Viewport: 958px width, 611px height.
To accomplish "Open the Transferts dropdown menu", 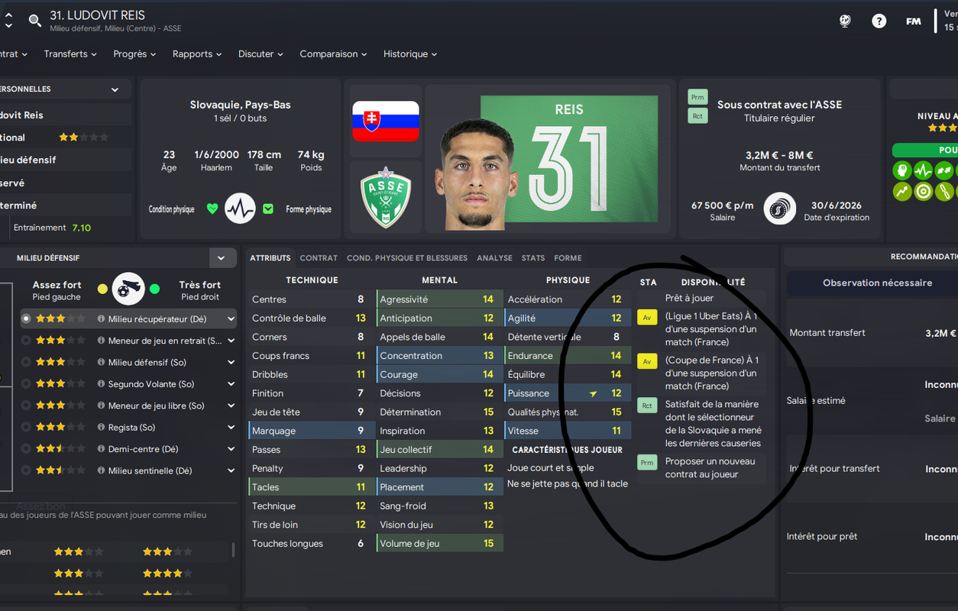I will [x=70, y=54].
